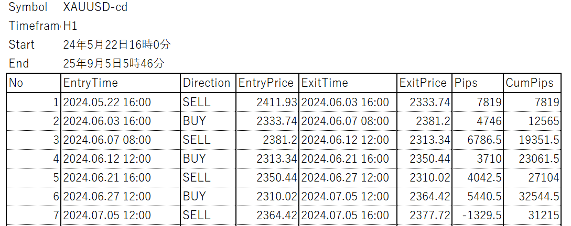Click the CumPips column header cell
Viewport: 571px width, 226px height.
point(532,83)
